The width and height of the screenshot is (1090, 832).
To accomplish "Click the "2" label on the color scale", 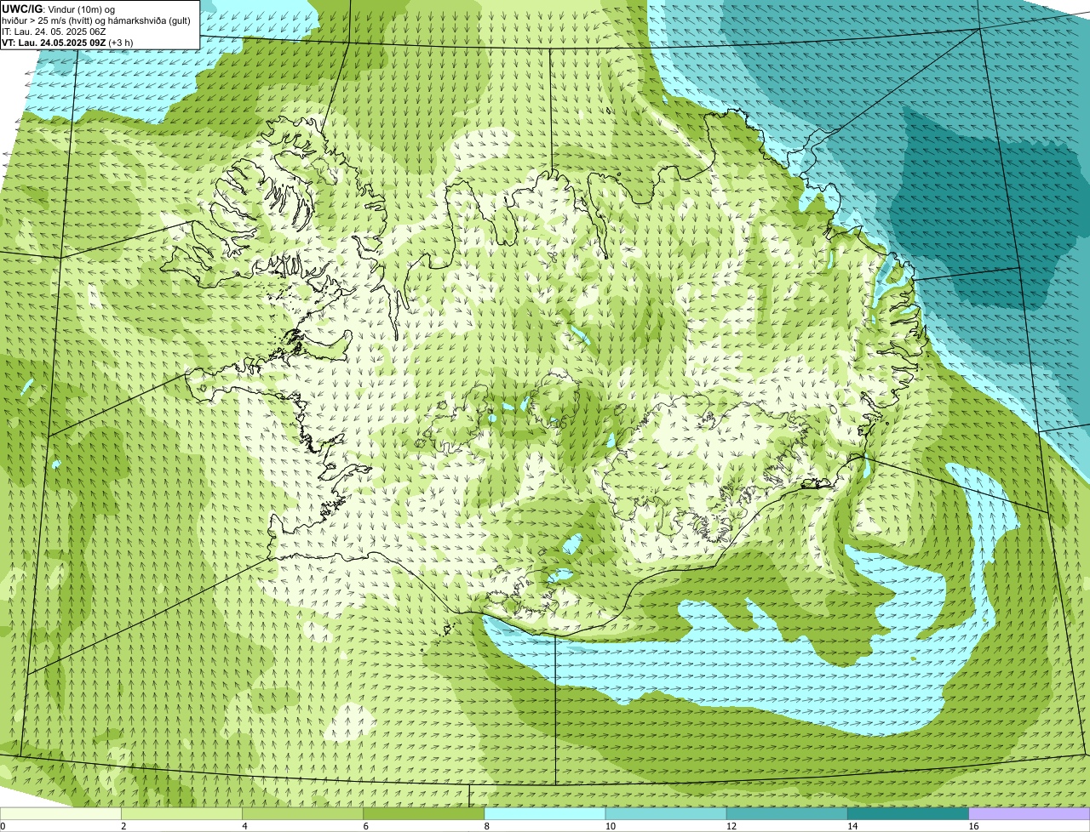I will tap(123, 826).
